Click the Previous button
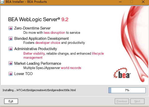Screen dimensions: 149x107 (122, 101)
